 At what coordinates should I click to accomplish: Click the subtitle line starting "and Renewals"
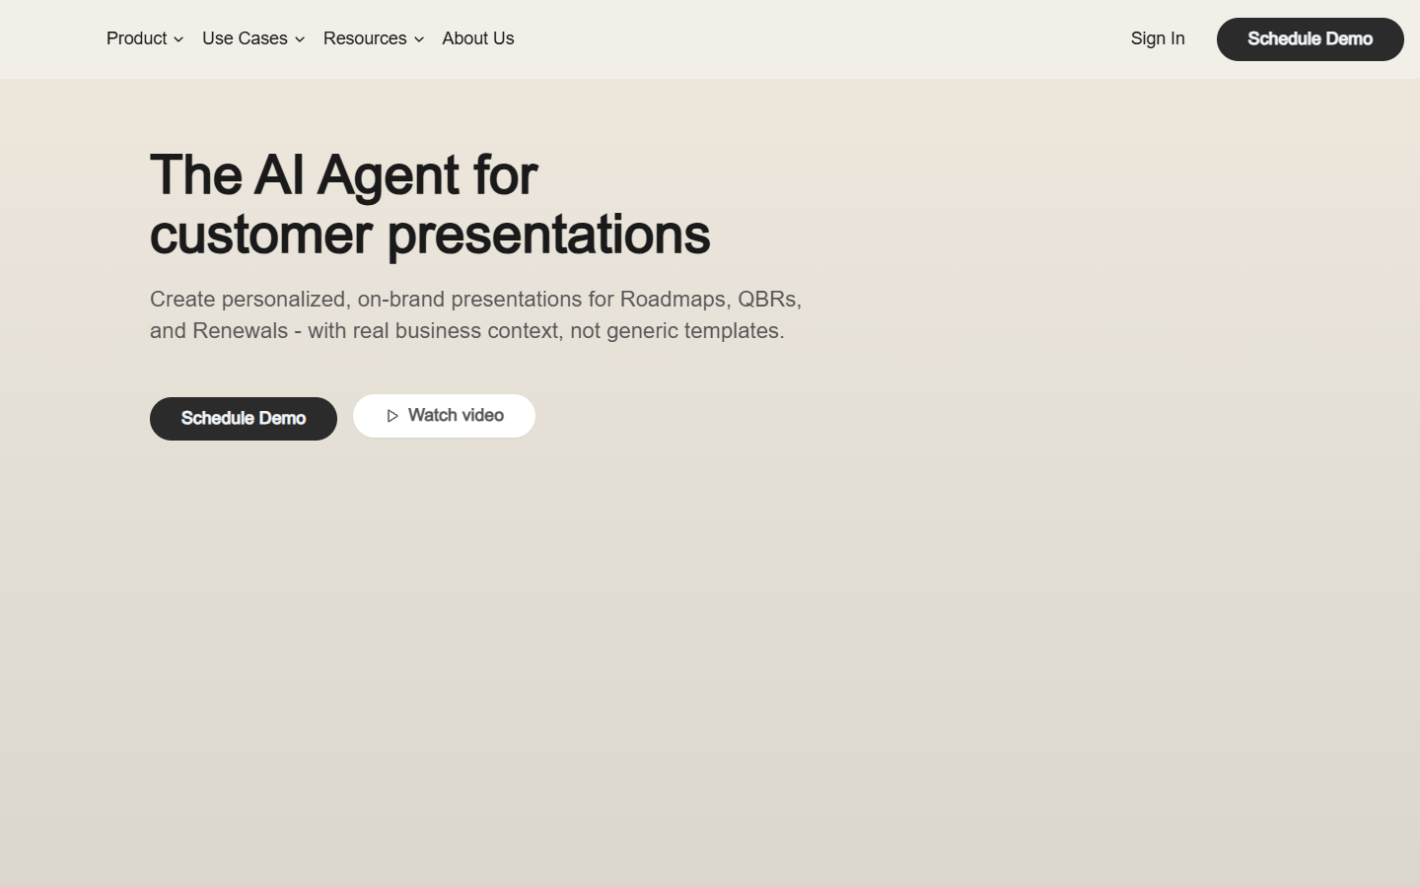(x=467, y=330)
